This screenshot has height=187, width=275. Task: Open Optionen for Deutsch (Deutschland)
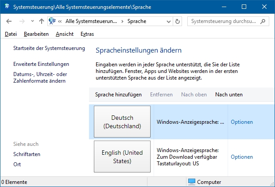tap(242, 122)
